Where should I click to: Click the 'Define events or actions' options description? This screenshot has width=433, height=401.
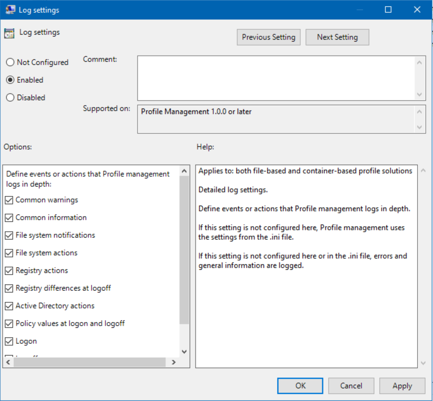(88, 179)
